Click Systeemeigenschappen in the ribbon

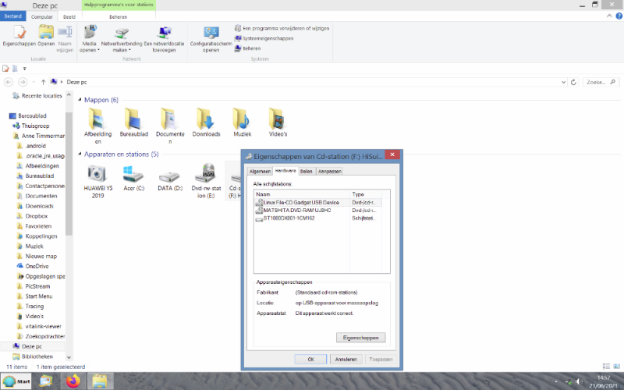(x=268, y=37)
